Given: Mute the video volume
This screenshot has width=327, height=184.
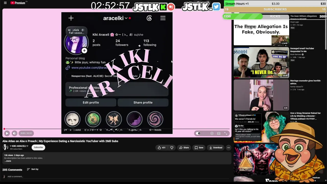Looking at the screenshot, I should pos(15,133).
